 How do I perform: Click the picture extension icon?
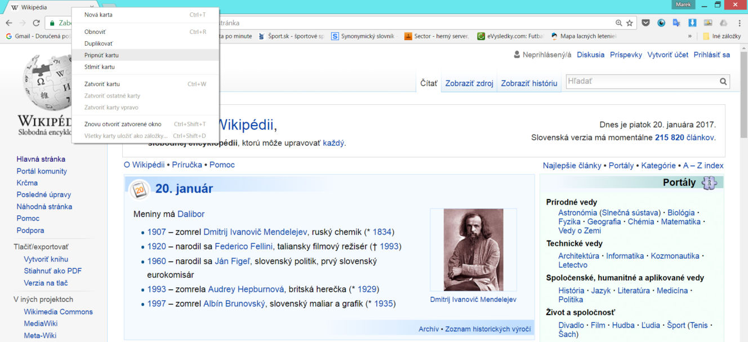pyautogui.click(x=708, y=23)
